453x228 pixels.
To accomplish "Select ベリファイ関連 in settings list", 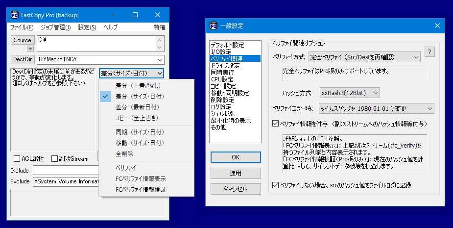I will [235, 58].
